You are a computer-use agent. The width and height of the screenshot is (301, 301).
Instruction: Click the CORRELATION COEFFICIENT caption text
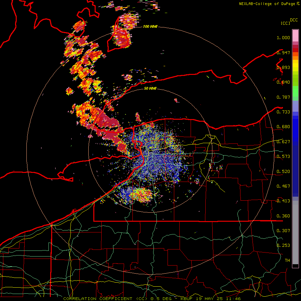[98, 299]
